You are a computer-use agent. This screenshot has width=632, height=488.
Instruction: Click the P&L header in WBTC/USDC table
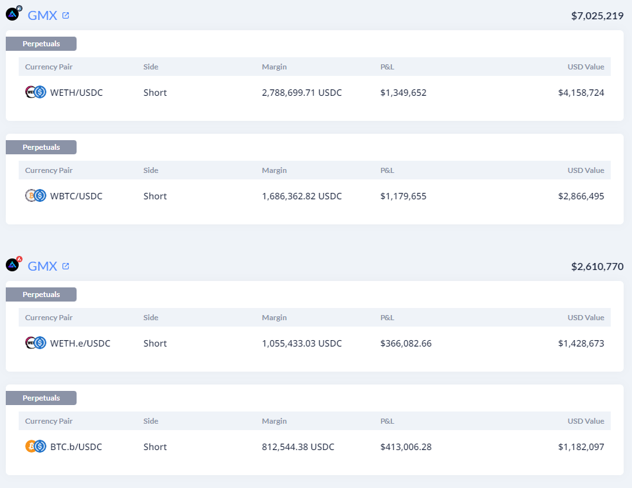point(387,170)
